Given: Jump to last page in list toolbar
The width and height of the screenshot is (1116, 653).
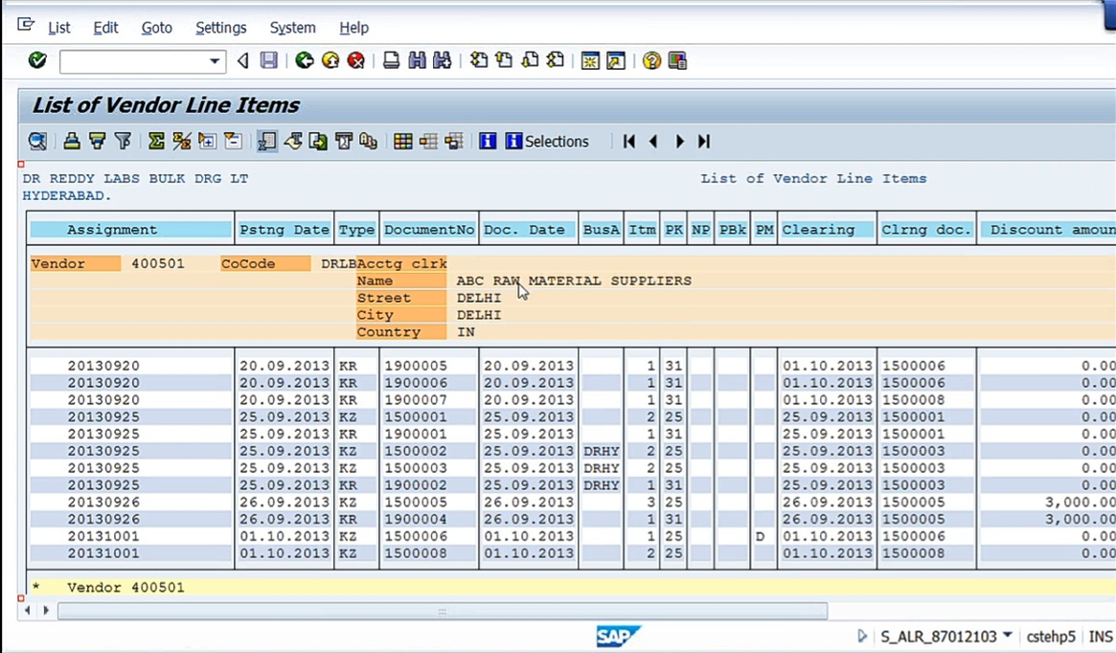Looking at the screenshot, I should (704, 141).
